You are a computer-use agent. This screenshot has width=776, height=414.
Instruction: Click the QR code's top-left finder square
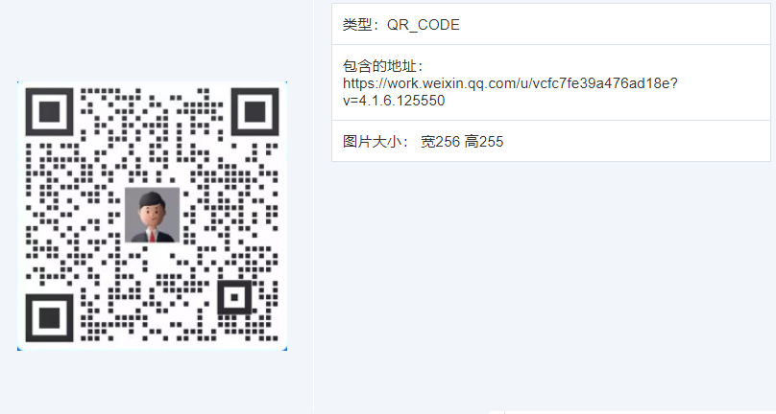pyautogui.click(x=49, y=112)
